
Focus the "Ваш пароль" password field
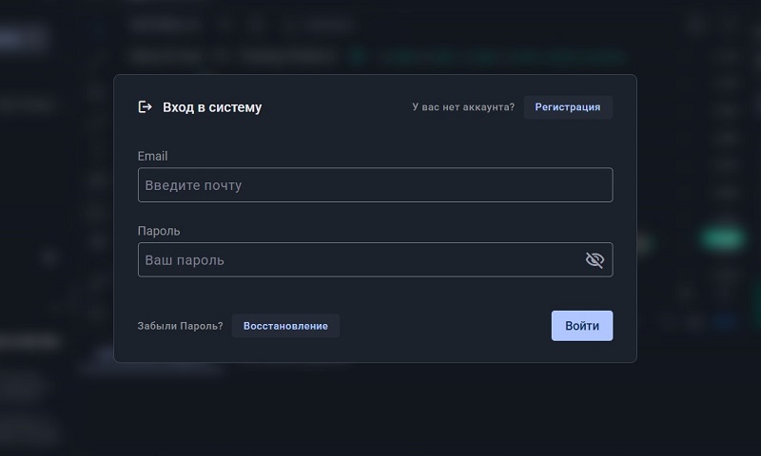pyautogui.click(x=361, y=260)
